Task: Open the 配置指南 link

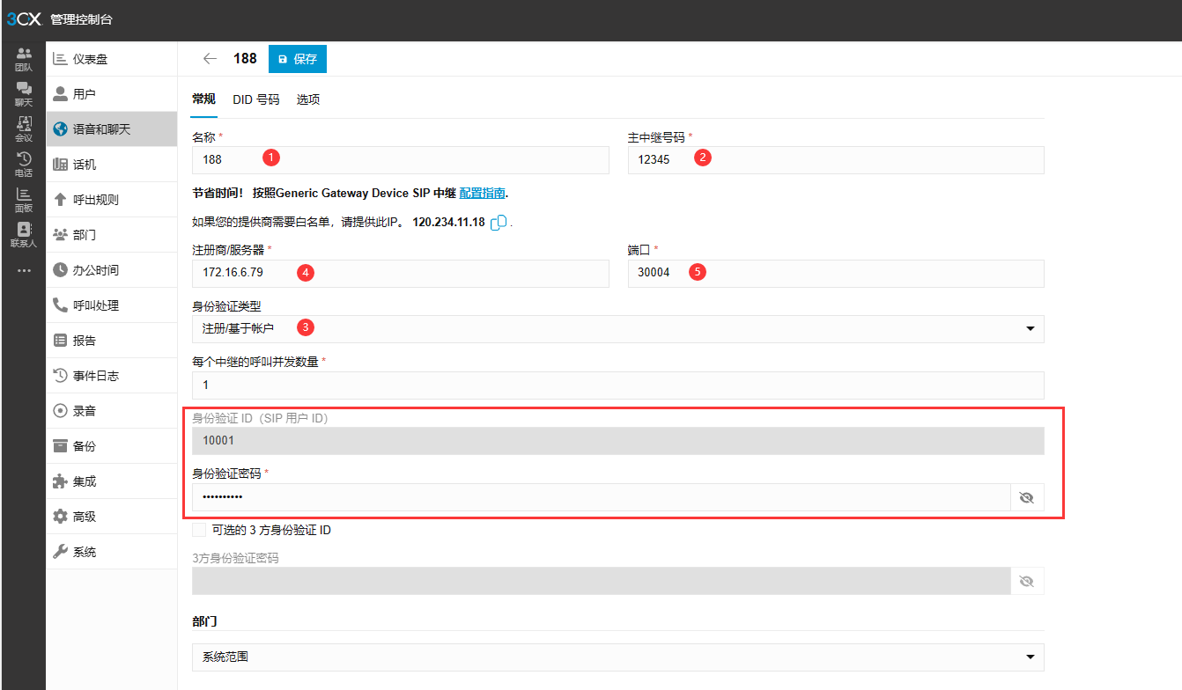Action: pyautogui.click(x=482, y=193)
